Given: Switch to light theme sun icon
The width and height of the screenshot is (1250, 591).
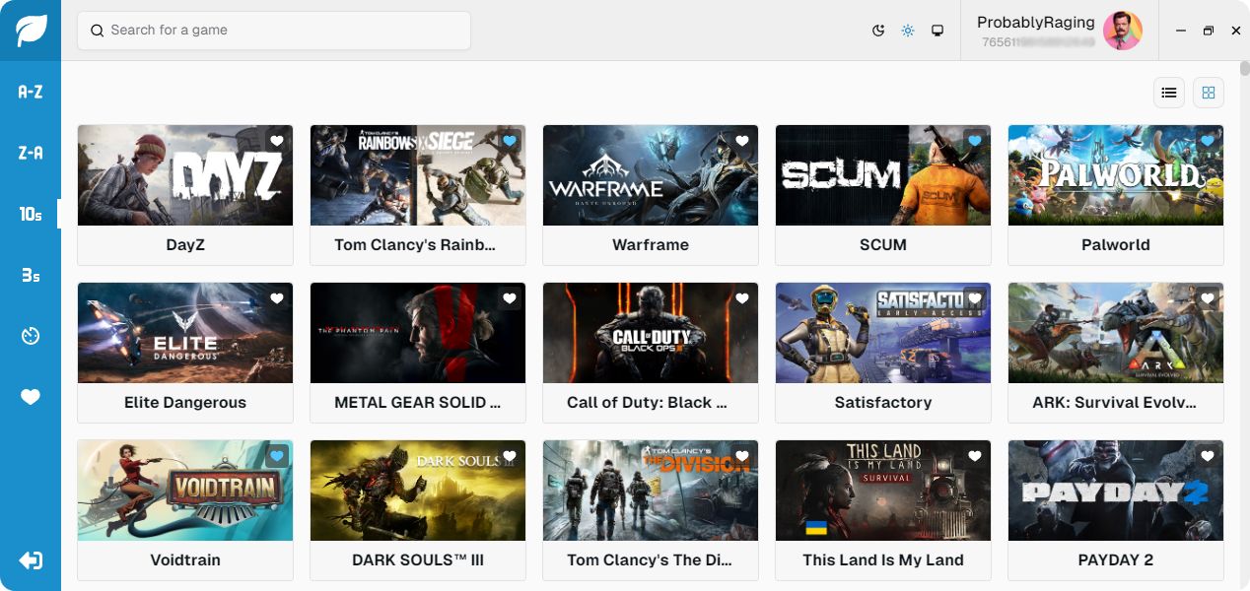Looking at the screenshot, I should tap(908, 31).
